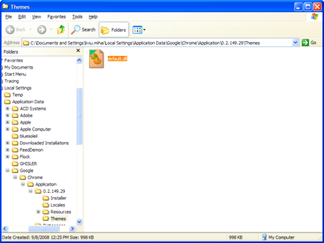Image resolution: width=324 pixels, height=243 pixels.
Task: Close the Folders side pane
Action: tap(78, 50)
